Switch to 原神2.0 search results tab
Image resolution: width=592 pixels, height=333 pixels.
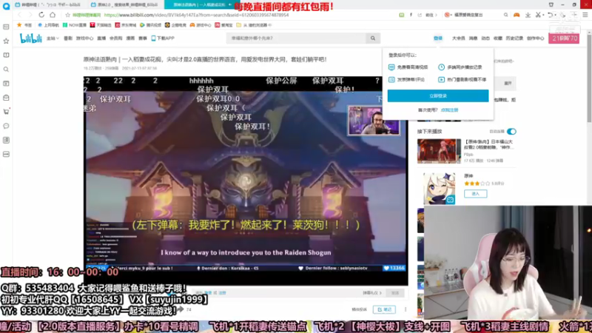125,4
